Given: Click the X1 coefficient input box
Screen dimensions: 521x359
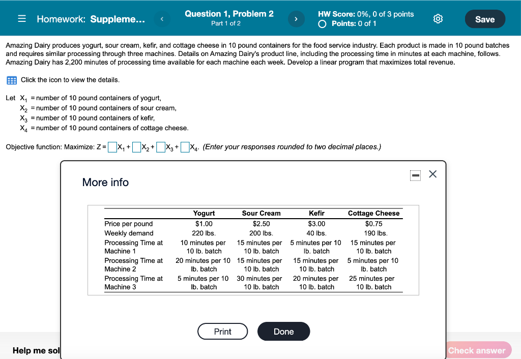Looking at the screenshot, I should [x=112, y=147].
